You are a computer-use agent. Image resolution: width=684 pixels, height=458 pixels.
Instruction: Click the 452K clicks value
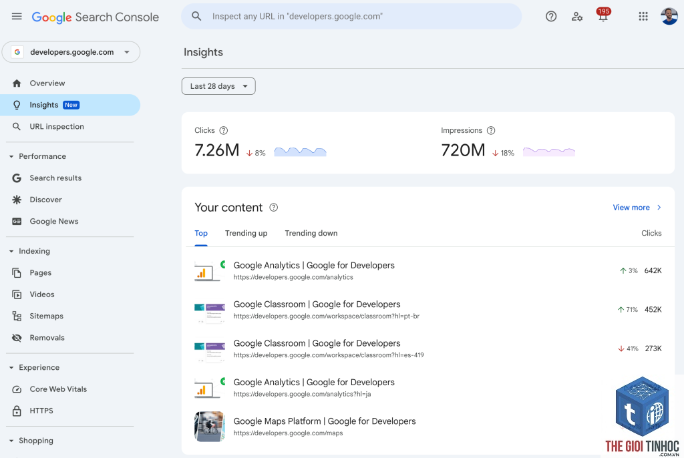pyautogui.click(x=653, y=310)
